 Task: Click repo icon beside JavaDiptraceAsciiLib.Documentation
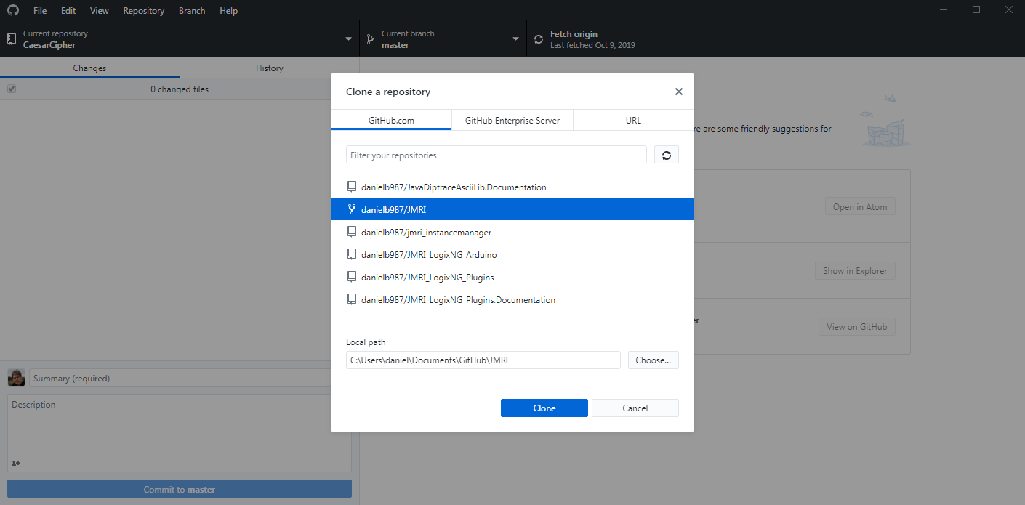pyautogui.click(x=352, y=187)
